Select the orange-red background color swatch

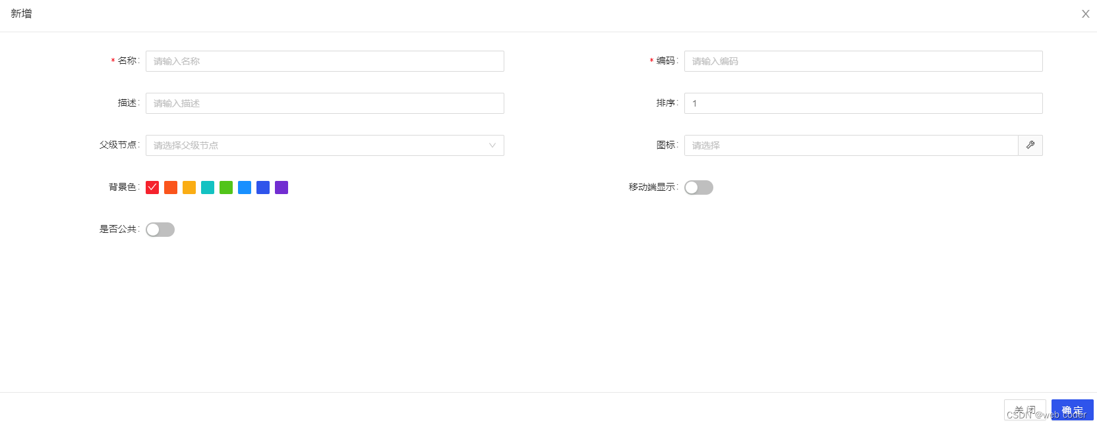click(171, 187)
